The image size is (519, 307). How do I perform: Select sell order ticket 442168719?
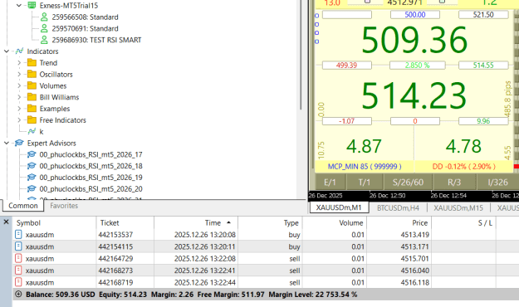pyautogui.click(x=266, y=282)
